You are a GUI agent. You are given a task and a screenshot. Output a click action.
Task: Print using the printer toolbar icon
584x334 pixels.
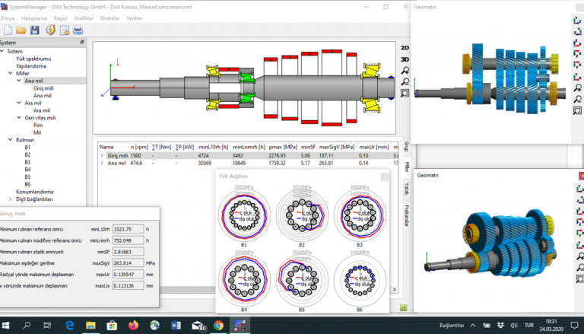[x=78, y=30]
